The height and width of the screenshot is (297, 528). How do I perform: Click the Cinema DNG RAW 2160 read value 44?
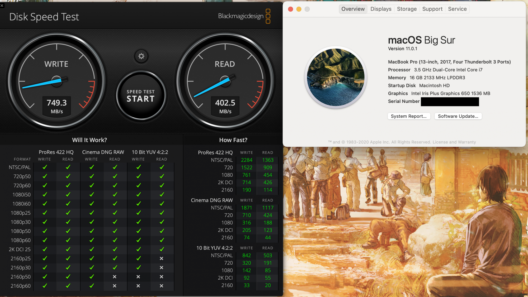(268, 238)
